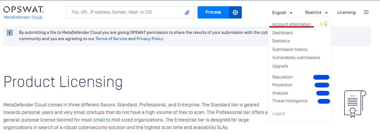This screenshot has height=134, width=380.
Task: Open scan settings gear icon
Action: click(x=235, y=12)
